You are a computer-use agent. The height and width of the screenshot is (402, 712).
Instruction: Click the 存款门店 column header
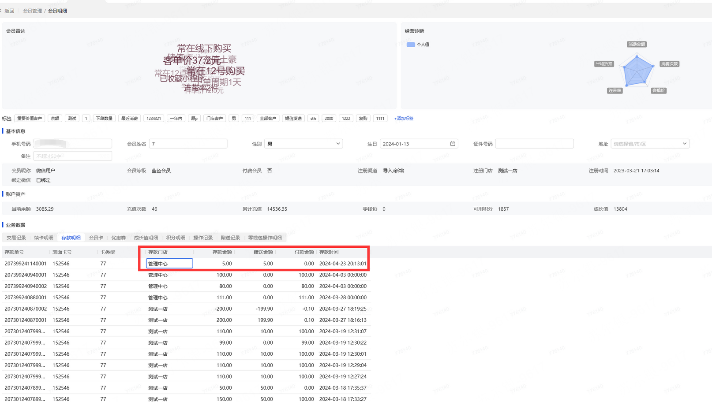tap(158, 252)
